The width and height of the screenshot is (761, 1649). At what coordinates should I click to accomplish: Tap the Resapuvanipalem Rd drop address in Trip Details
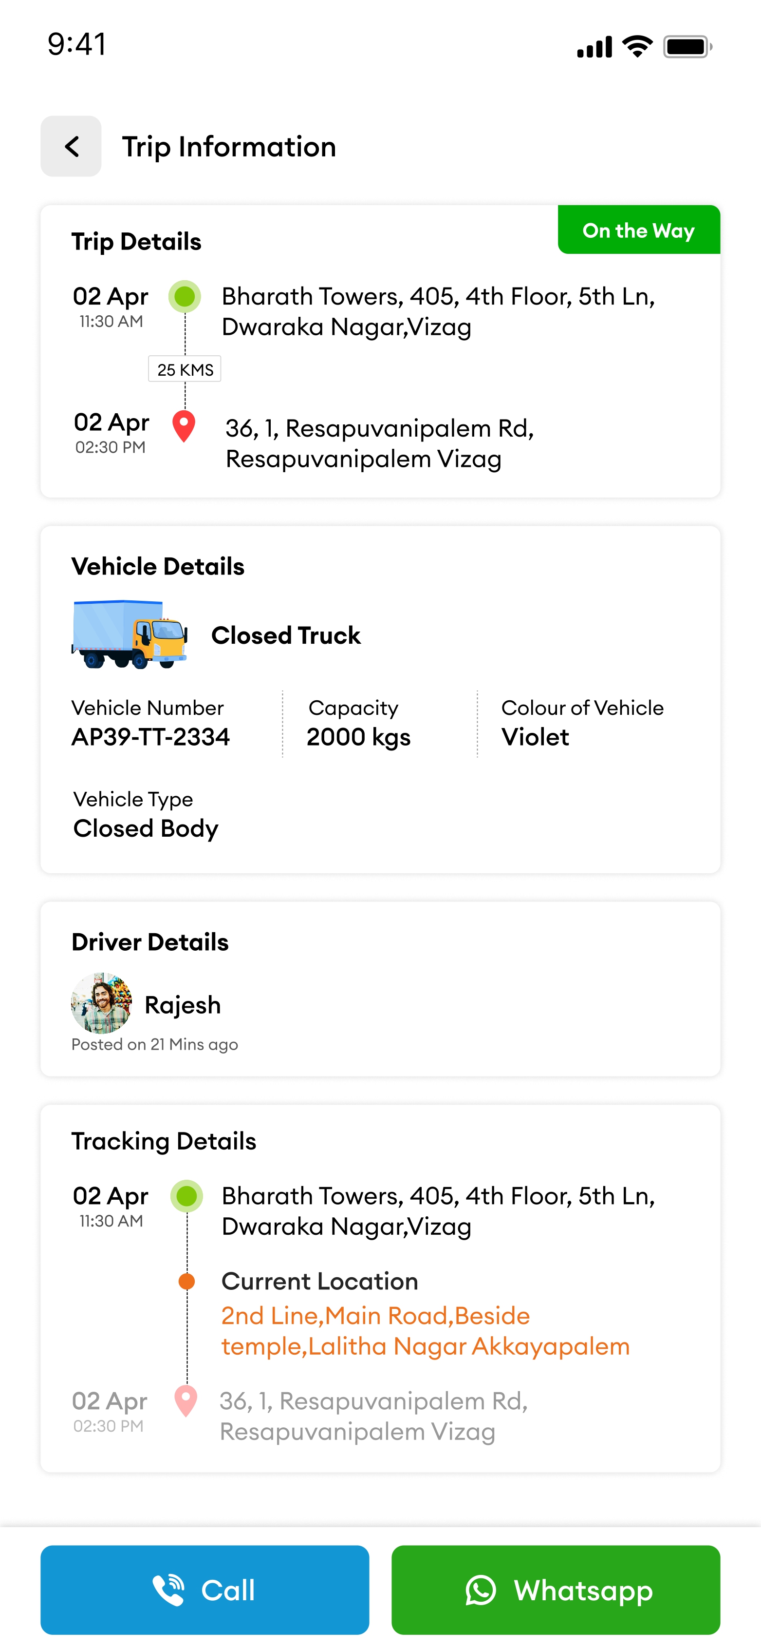[379, 443]
